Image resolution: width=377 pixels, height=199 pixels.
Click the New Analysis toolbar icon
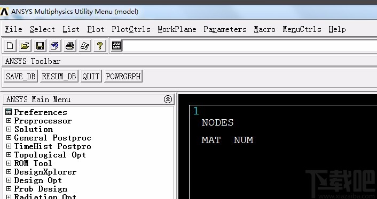click(10, 46)
